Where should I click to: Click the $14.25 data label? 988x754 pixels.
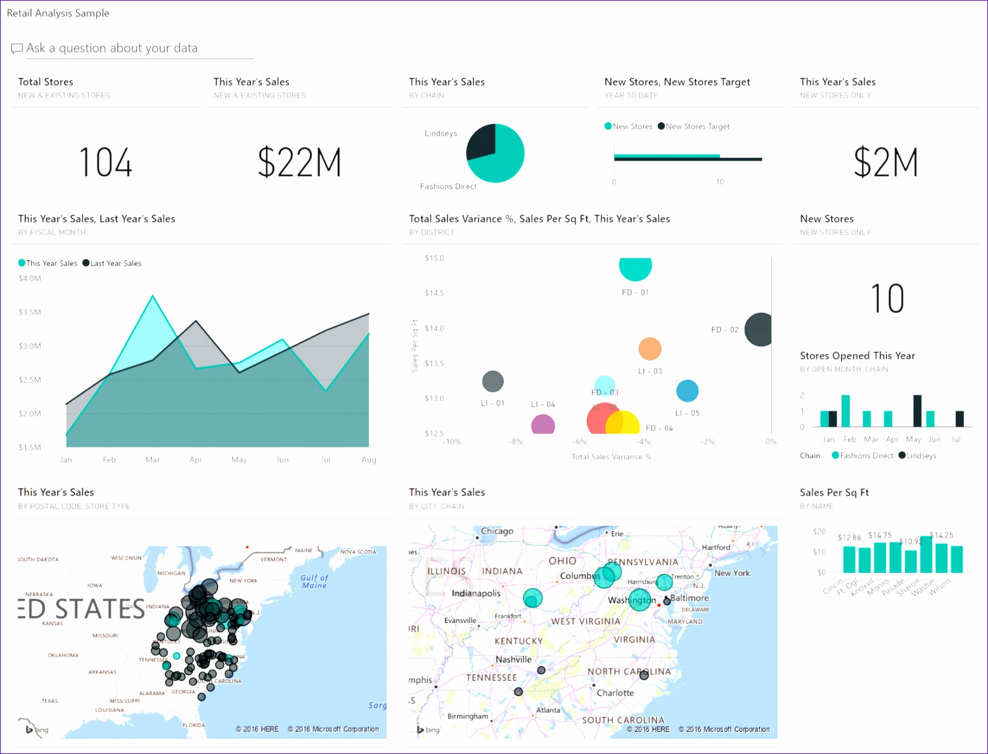[941, 535]
